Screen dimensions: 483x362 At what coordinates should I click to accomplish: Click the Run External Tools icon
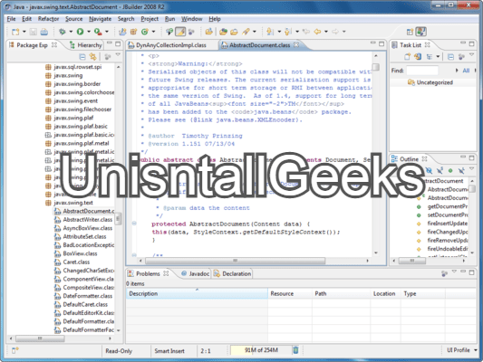tap(98, 32)
